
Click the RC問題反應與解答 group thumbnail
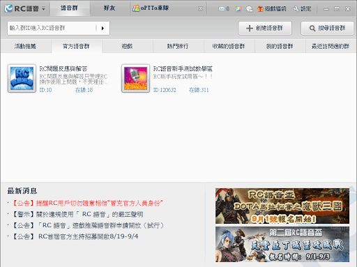pos(22,79)
